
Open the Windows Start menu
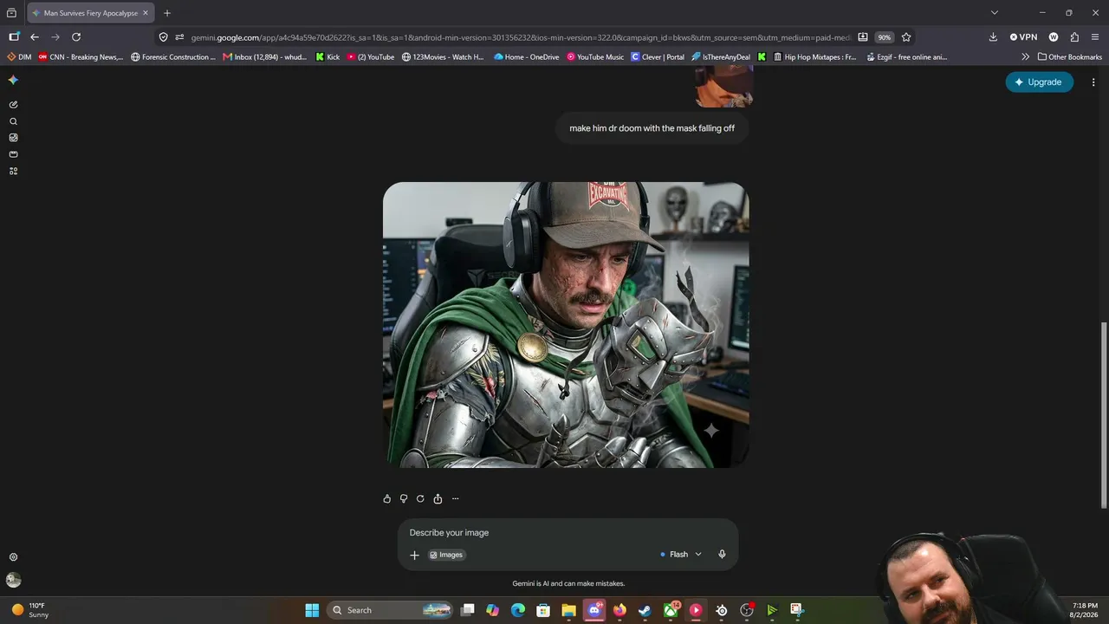(x=312, y=610)
